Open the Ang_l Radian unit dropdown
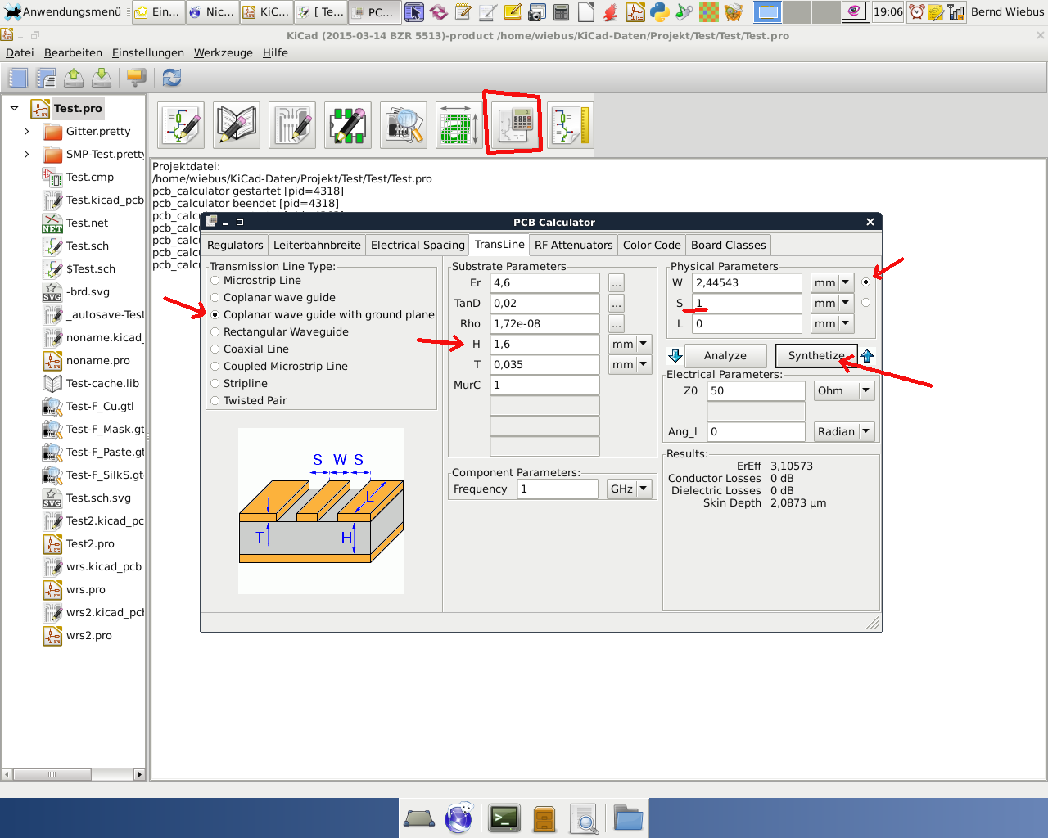Viewport: 1048px width, 838px height. pos(844,431)
